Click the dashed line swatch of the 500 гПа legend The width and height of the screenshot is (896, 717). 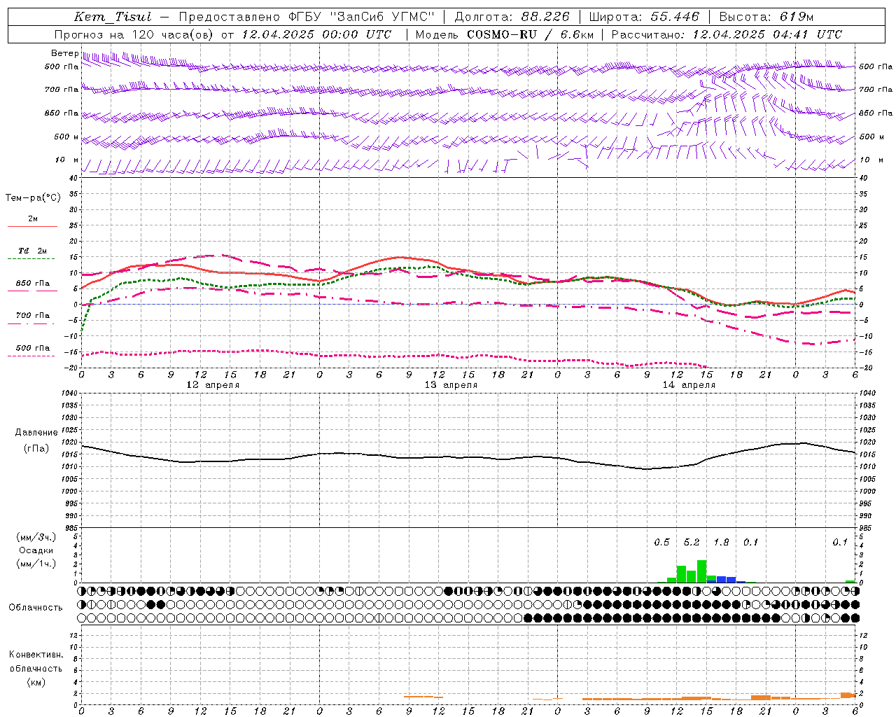[31, 356]
